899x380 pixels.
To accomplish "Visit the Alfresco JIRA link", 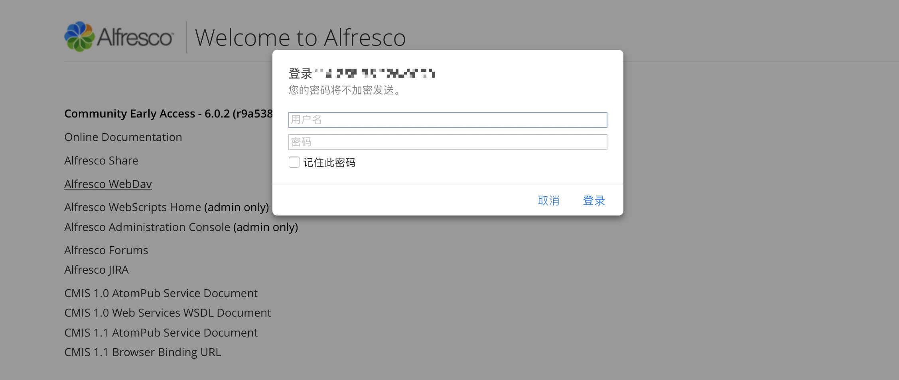I will pos(97,270).
